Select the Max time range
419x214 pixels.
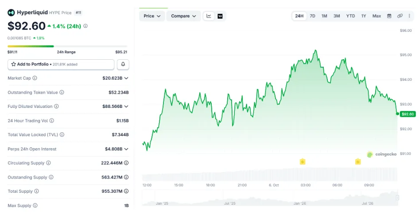click(x=376, y=16)
